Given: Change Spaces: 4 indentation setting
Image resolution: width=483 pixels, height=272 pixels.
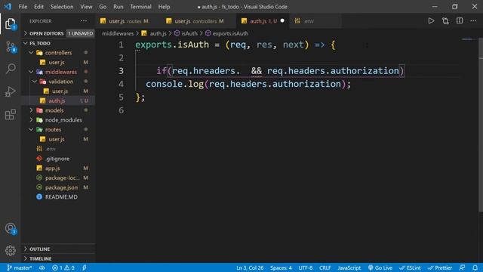Looking at the screenshot, I should [281, 267].
